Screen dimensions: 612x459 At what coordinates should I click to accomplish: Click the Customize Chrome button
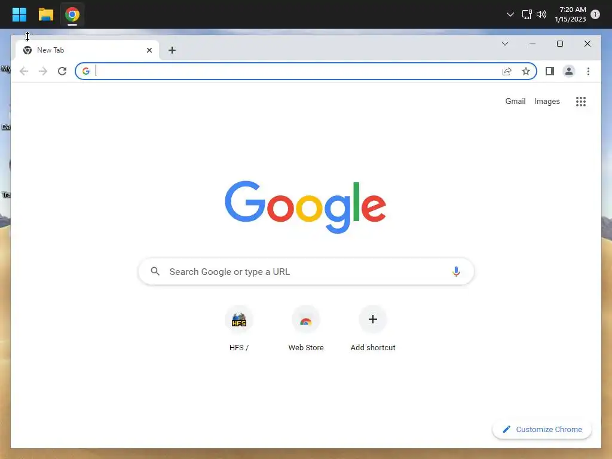click(x=542, y=429)
